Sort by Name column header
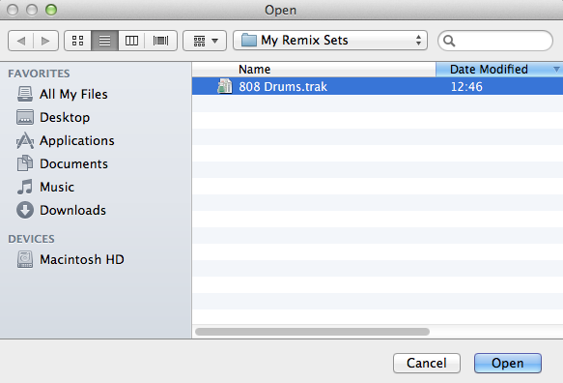This screenshot has width=563, height=383. click(314, 69)
